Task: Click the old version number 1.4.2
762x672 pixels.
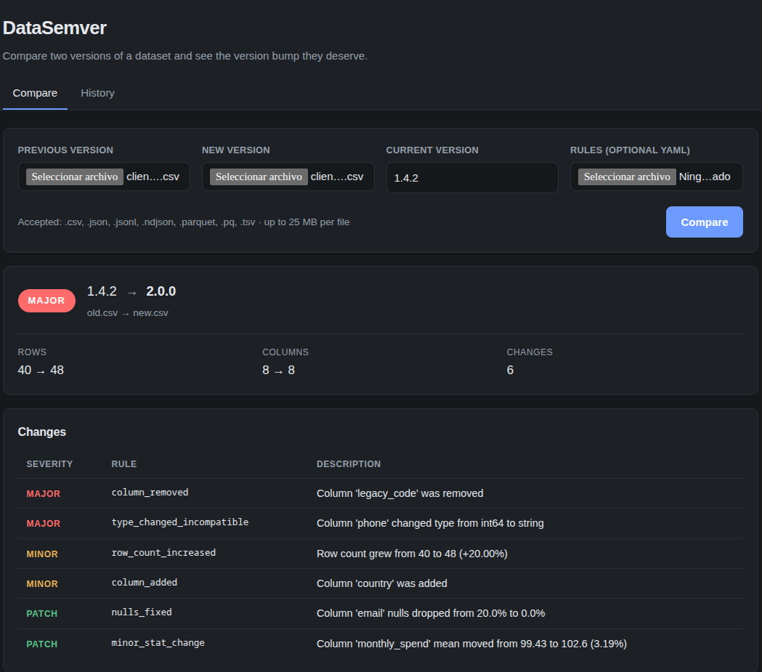Action: [102, 291]
